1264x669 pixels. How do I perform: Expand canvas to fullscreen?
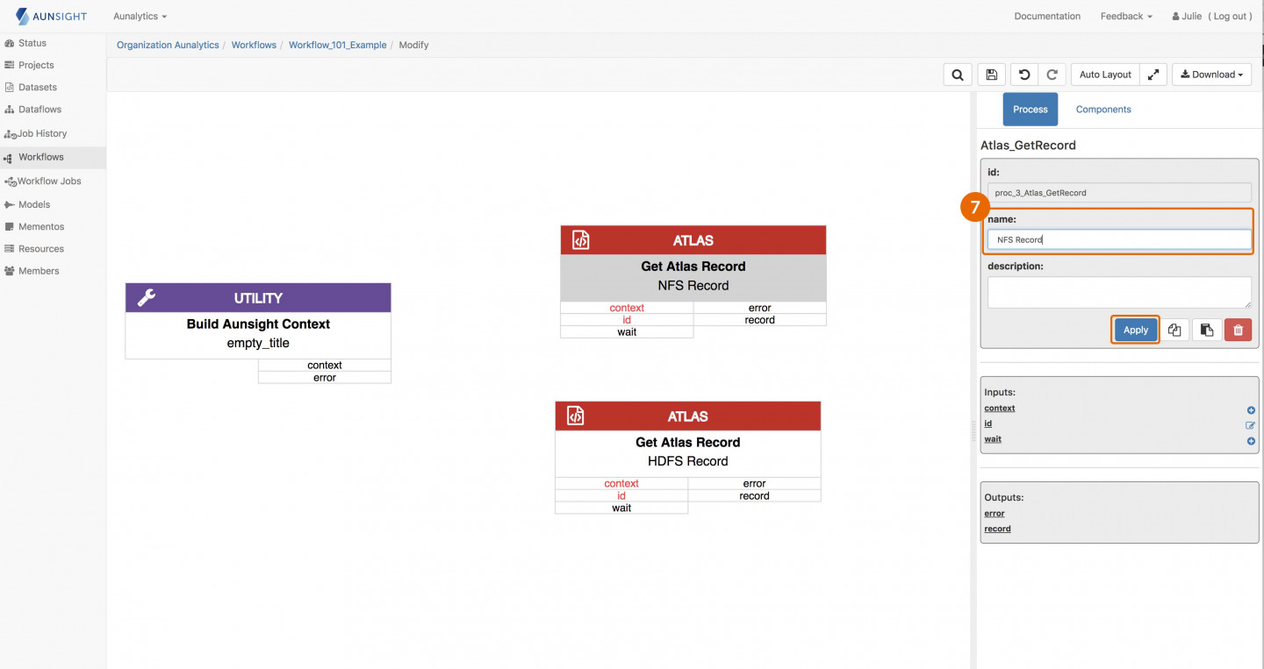click(x=1153, y=75)
